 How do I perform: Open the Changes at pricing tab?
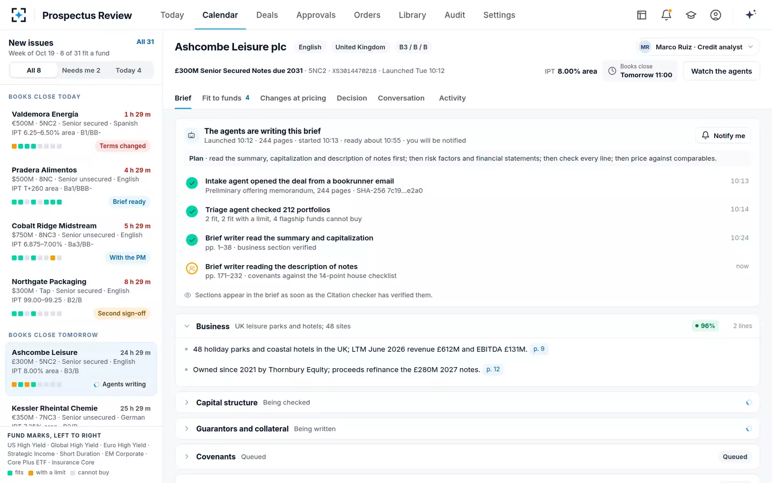point(293,98)
